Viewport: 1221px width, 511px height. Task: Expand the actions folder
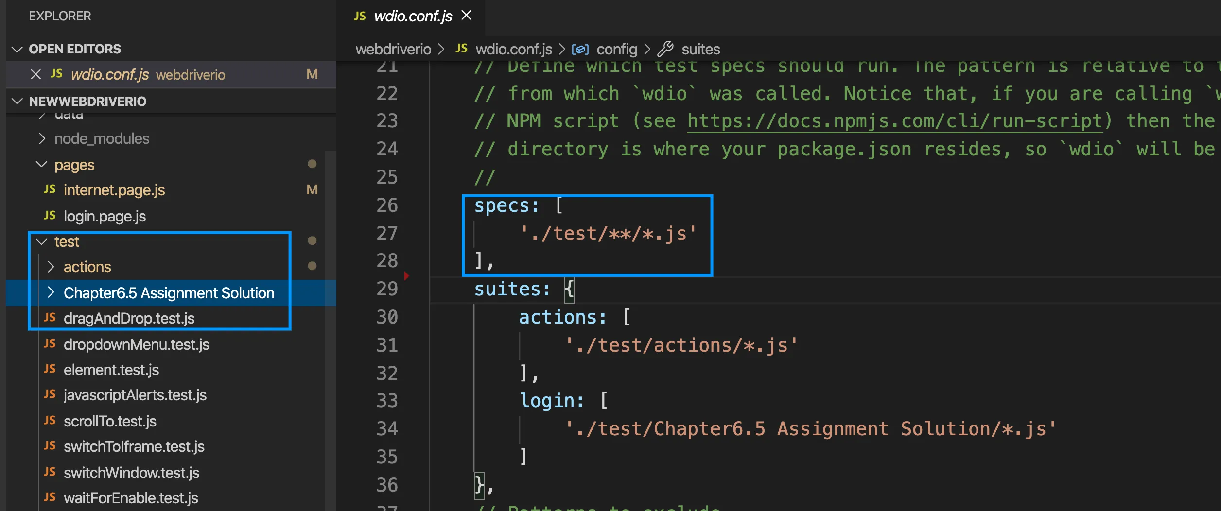(x=51, y=267)
